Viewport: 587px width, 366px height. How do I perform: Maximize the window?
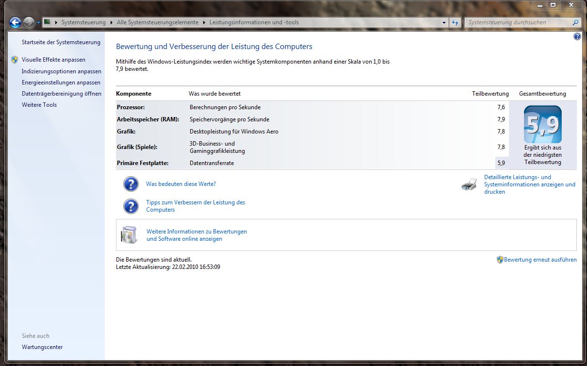553,5
